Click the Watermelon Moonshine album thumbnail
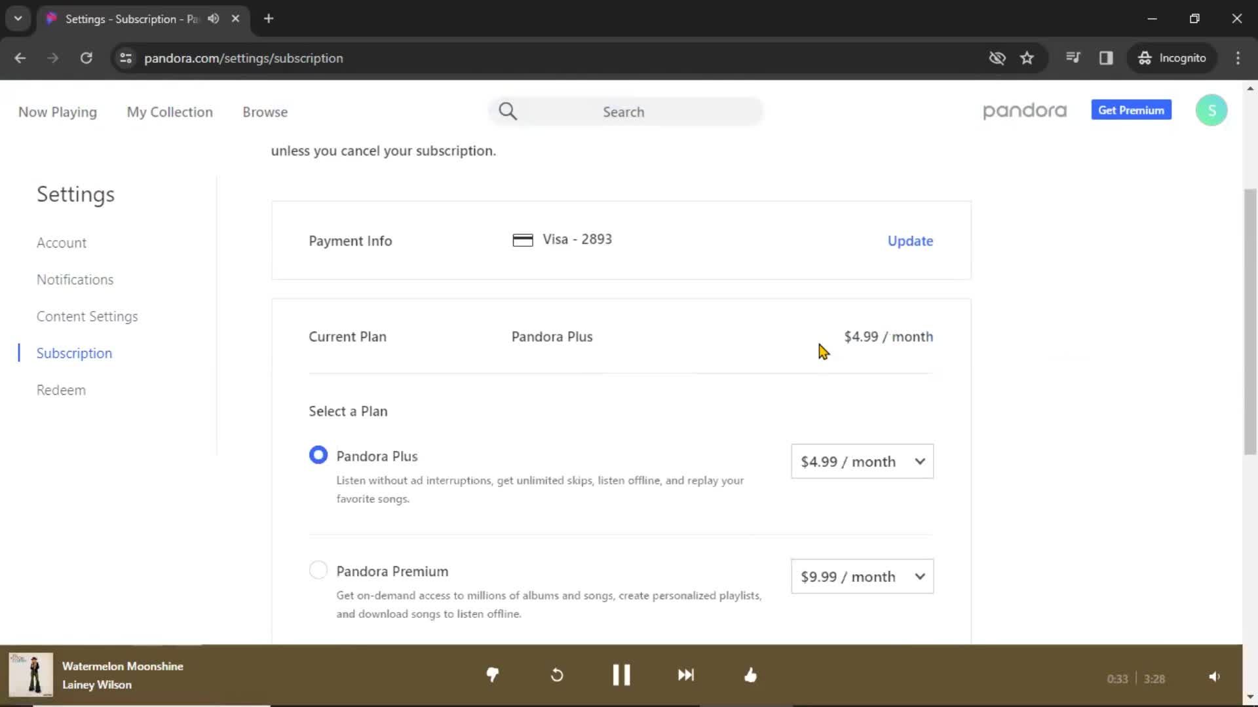This screenshot has width=1258, height=707. pyautogui.click(x=30, y=675)
